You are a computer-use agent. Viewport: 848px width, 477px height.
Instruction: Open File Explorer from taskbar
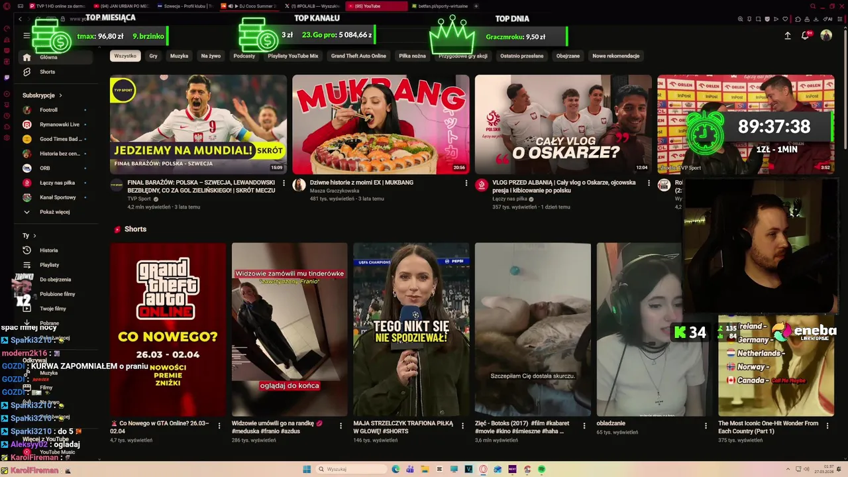(425, 469)
